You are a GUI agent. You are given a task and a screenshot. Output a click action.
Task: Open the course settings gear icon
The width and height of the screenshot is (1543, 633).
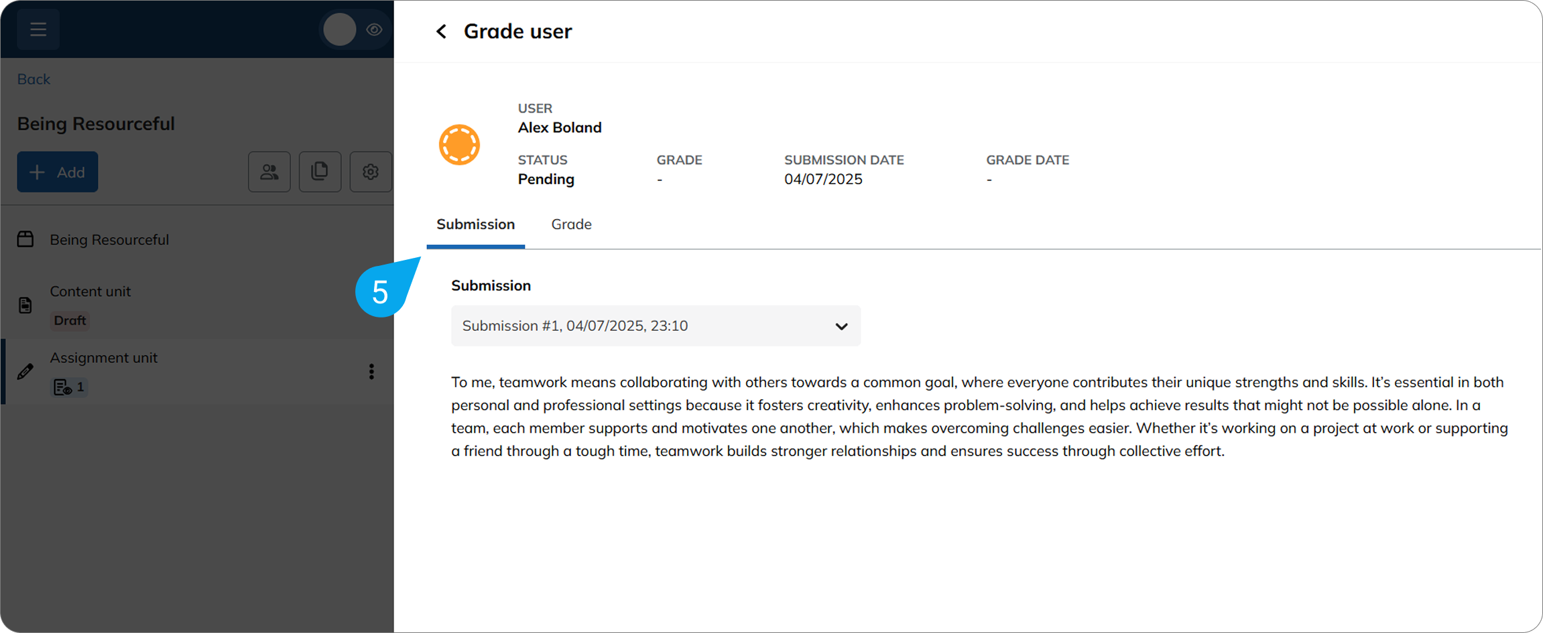point(371,172)
